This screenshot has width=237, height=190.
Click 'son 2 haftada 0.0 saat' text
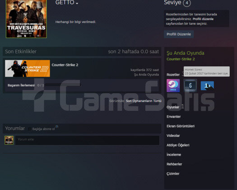click(x=133, y=52)
